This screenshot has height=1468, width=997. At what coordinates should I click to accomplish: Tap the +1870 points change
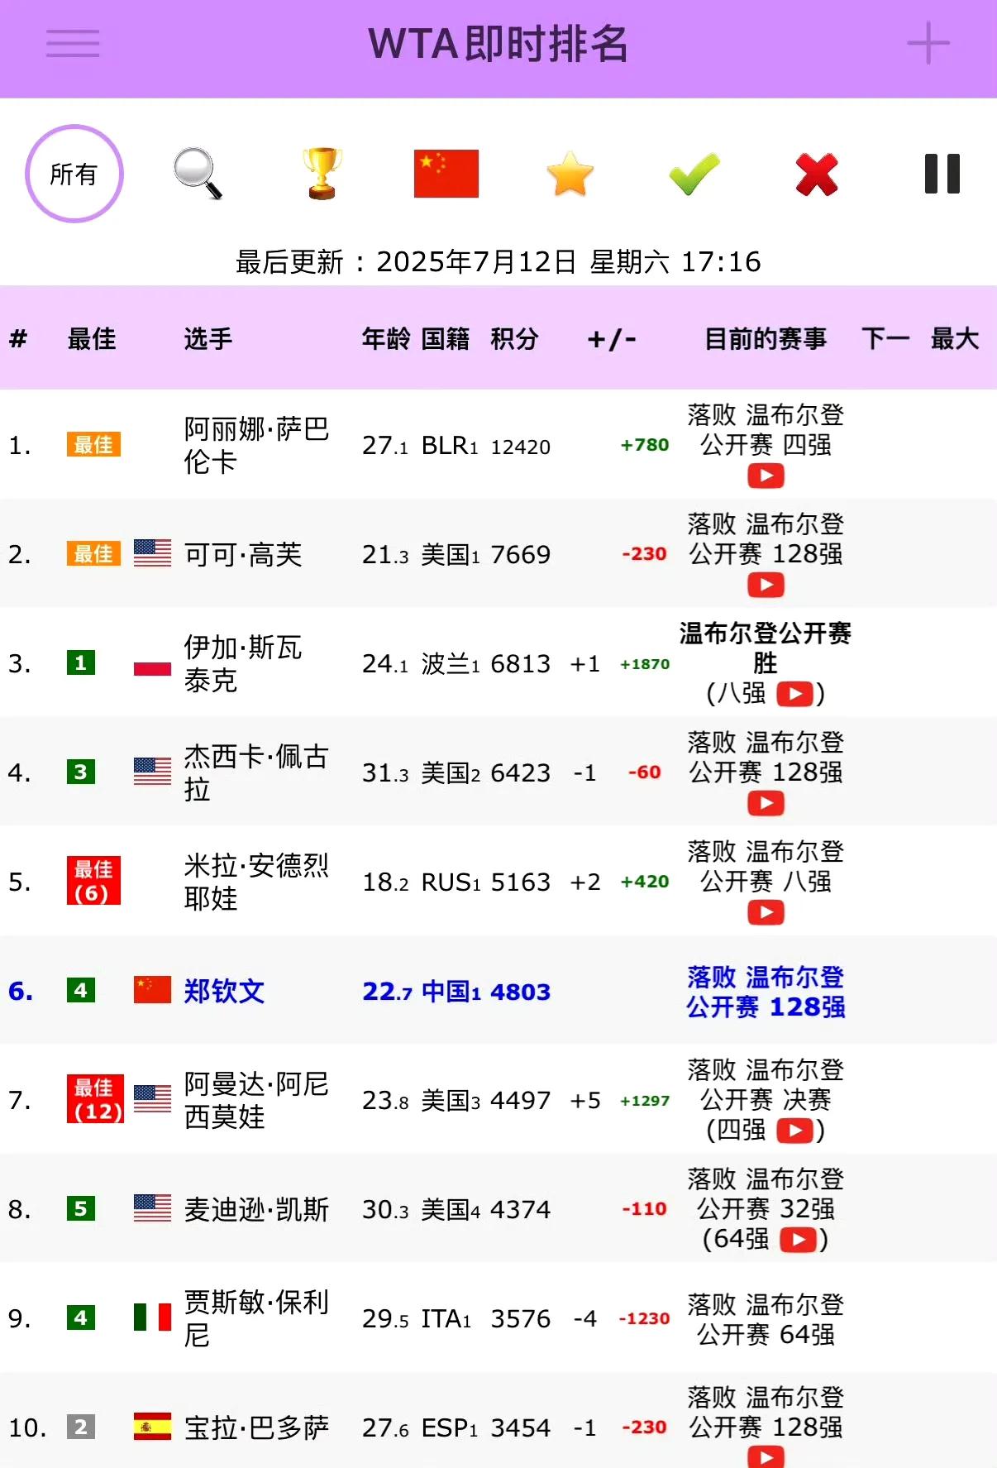click(x=645, y=663)
